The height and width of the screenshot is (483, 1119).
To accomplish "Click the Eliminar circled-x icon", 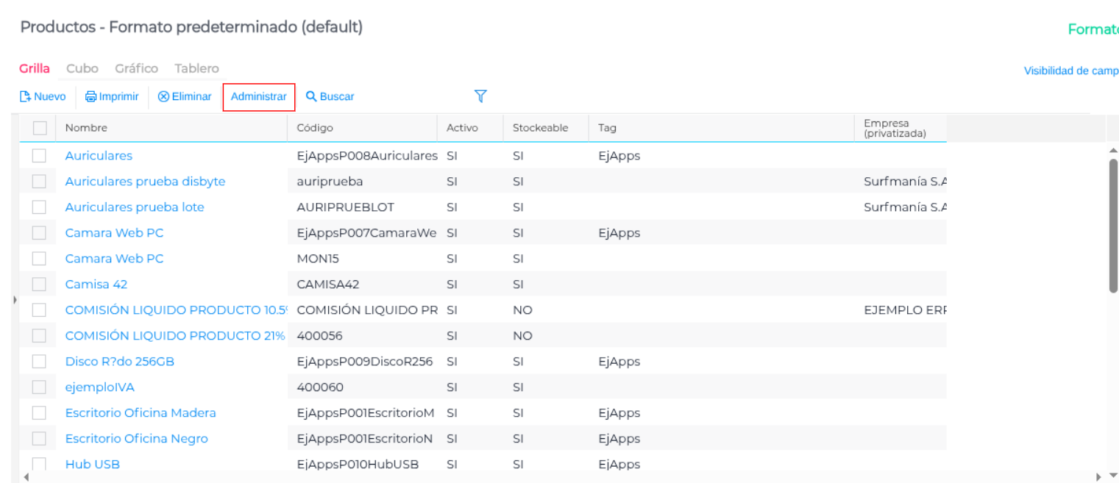I will pyautogui.click(x=163, y=96).
